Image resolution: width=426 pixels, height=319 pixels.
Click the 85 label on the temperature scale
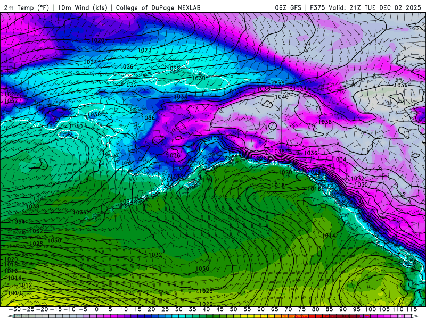coord(329,309)
